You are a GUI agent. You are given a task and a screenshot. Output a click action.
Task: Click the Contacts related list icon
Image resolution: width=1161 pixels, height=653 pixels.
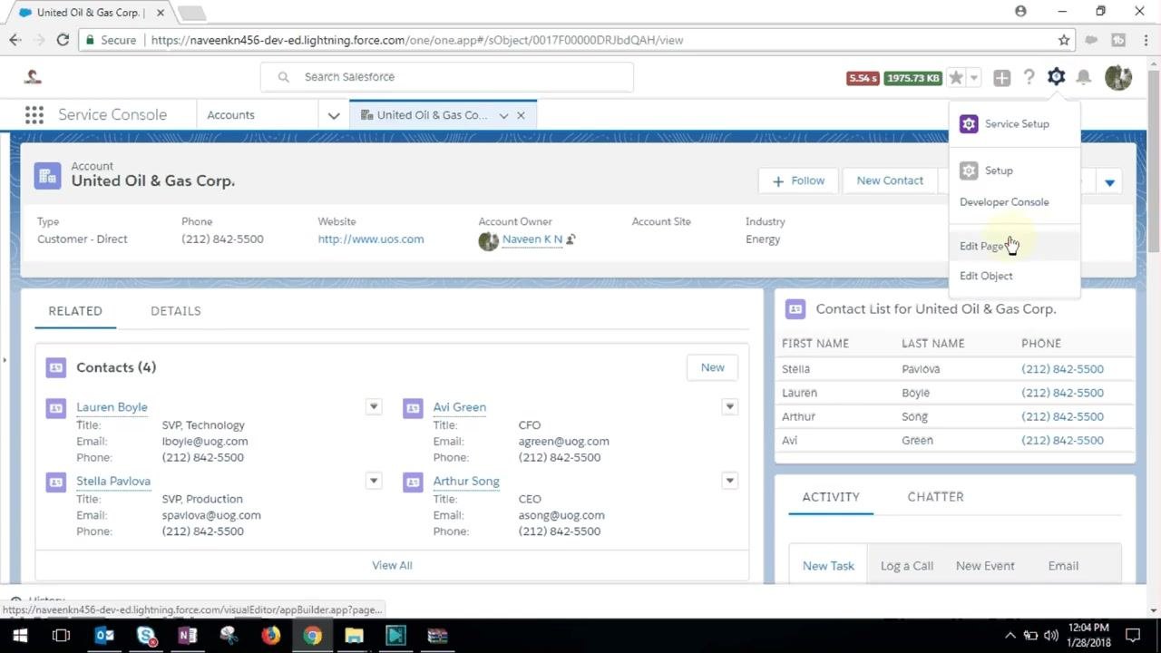click(56, 367)
